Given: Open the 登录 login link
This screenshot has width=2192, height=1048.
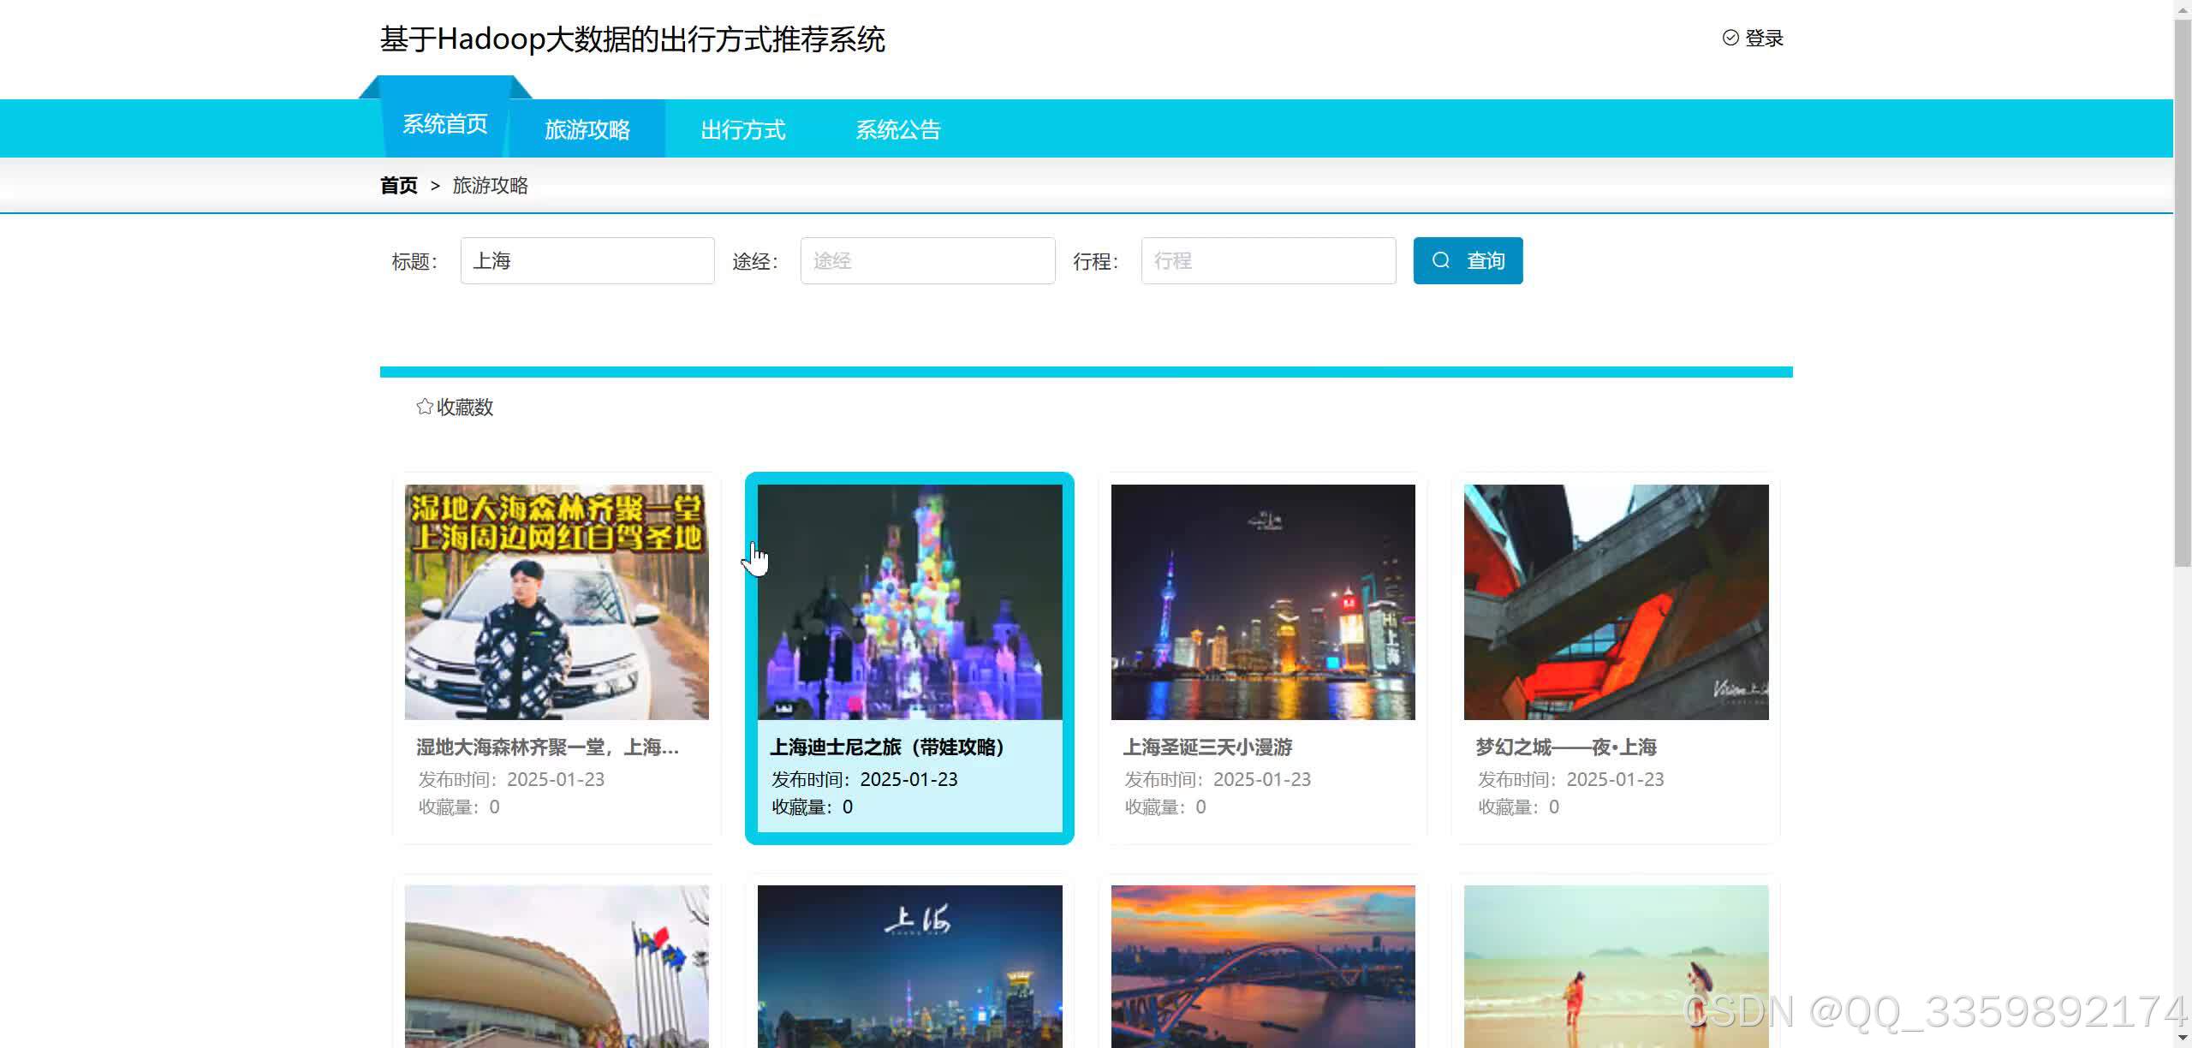Looking at the screenshot, I should pyautogui.click(x=1764, y=39).
